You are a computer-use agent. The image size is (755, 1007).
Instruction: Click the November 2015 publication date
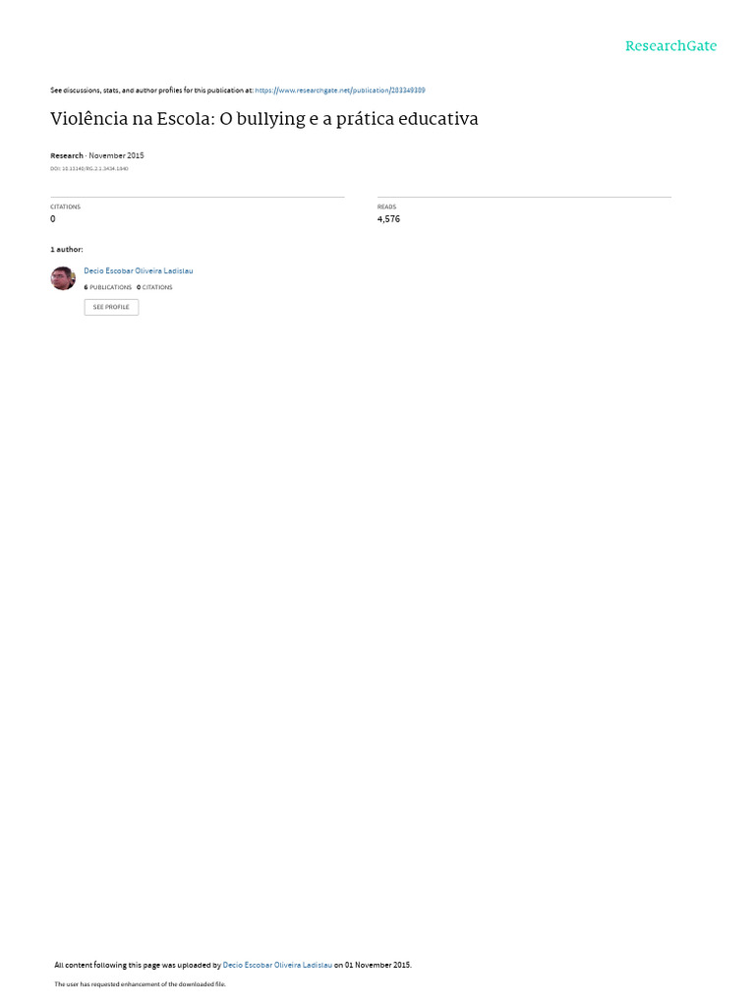coord(116,155)
